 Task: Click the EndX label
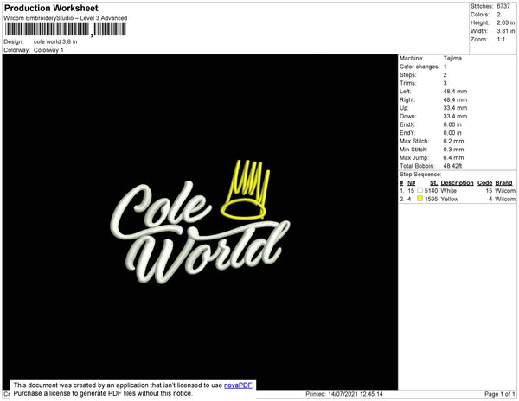407,124
